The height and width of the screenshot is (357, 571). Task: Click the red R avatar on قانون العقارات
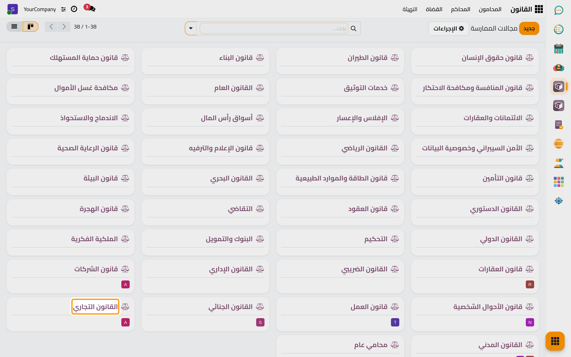[x=530, y=284]
